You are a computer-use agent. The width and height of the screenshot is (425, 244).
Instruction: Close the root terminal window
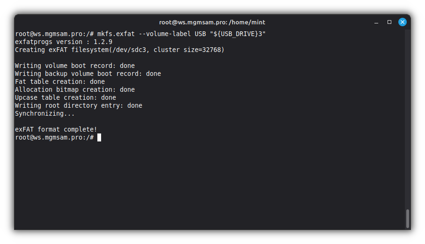coord(402,22)
